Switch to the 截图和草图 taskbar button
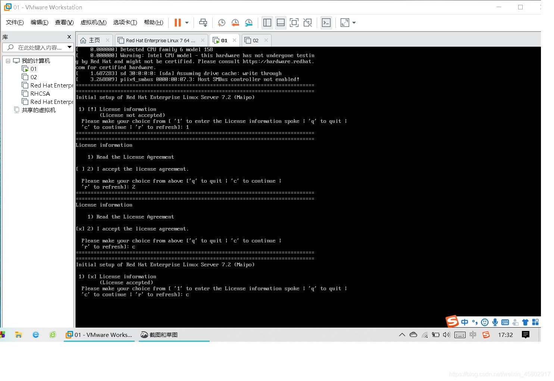 tap(174, 335)
